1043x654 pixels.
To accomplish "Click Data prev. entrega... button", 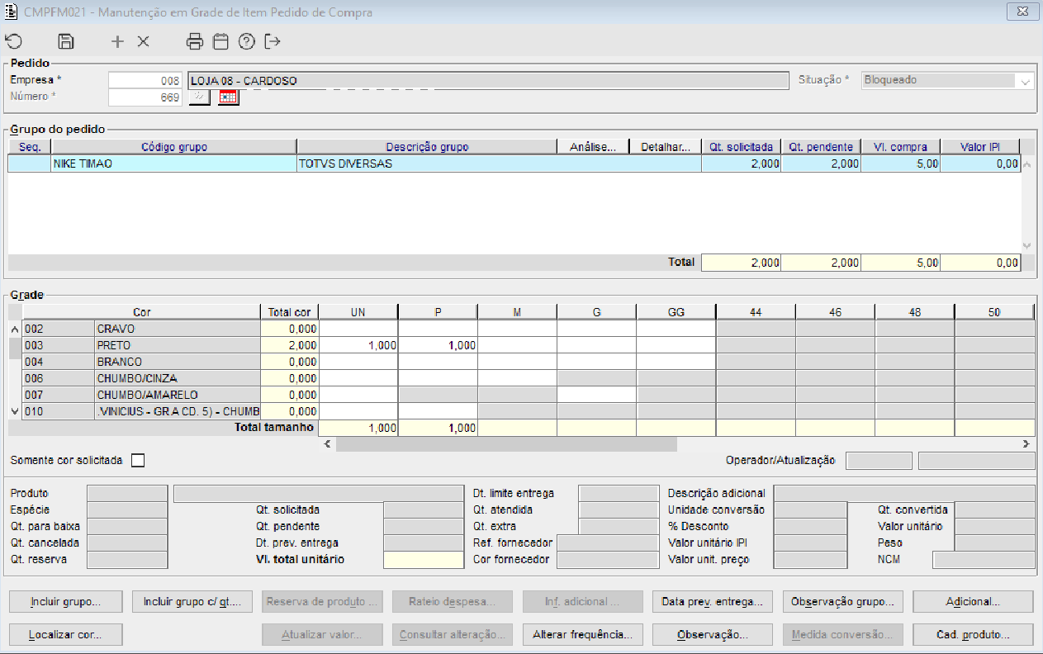I will [712, 602].
